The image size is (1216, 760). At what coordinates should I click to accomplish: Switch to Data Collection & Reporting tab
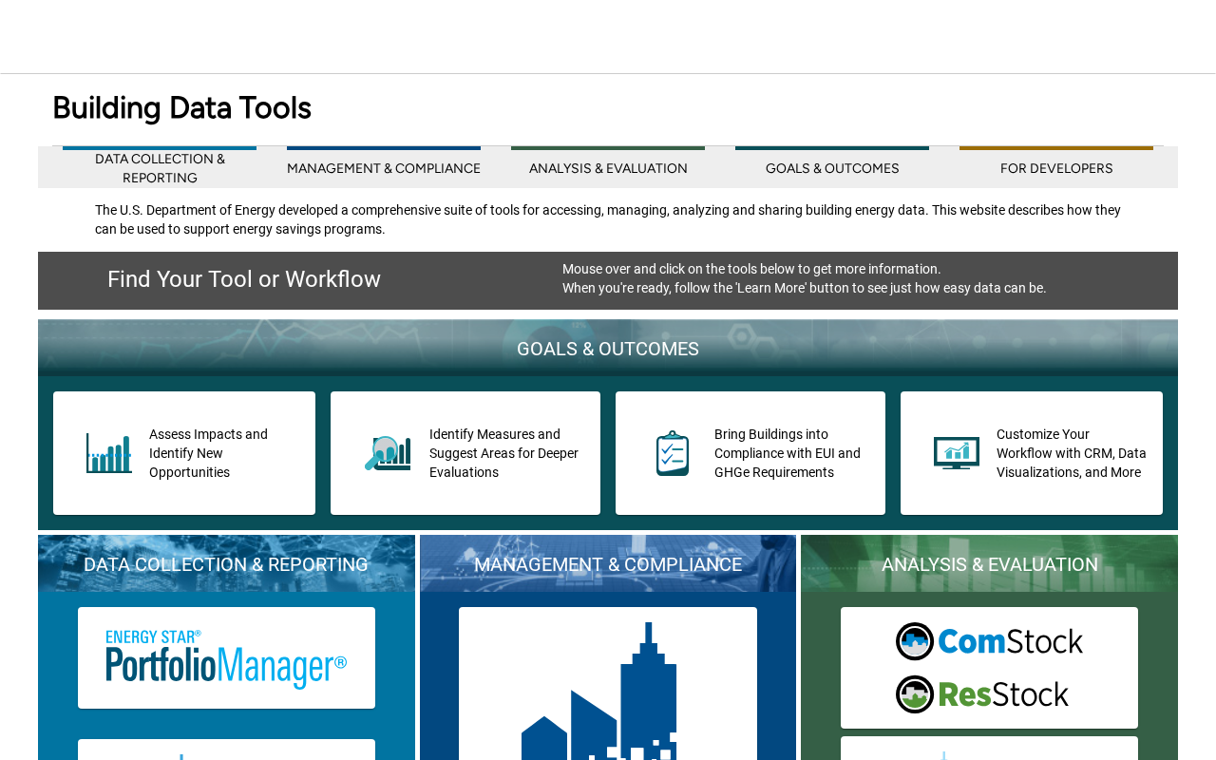(x=160, y=167)
